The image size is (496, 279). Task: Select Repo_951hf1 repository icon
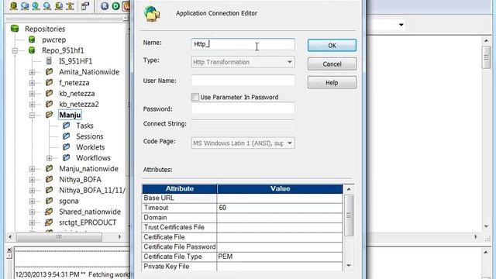32,50
